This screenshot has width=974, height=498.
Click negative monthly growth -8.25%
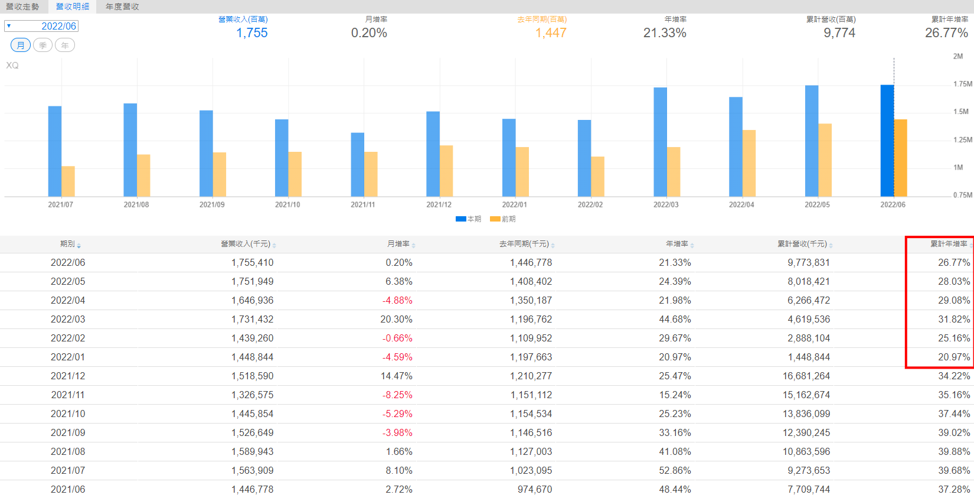click(397, 395)
